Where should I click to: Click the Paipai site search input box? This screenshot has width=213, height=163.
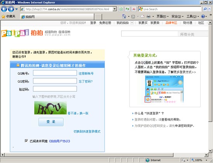click(x=149, y=34)
